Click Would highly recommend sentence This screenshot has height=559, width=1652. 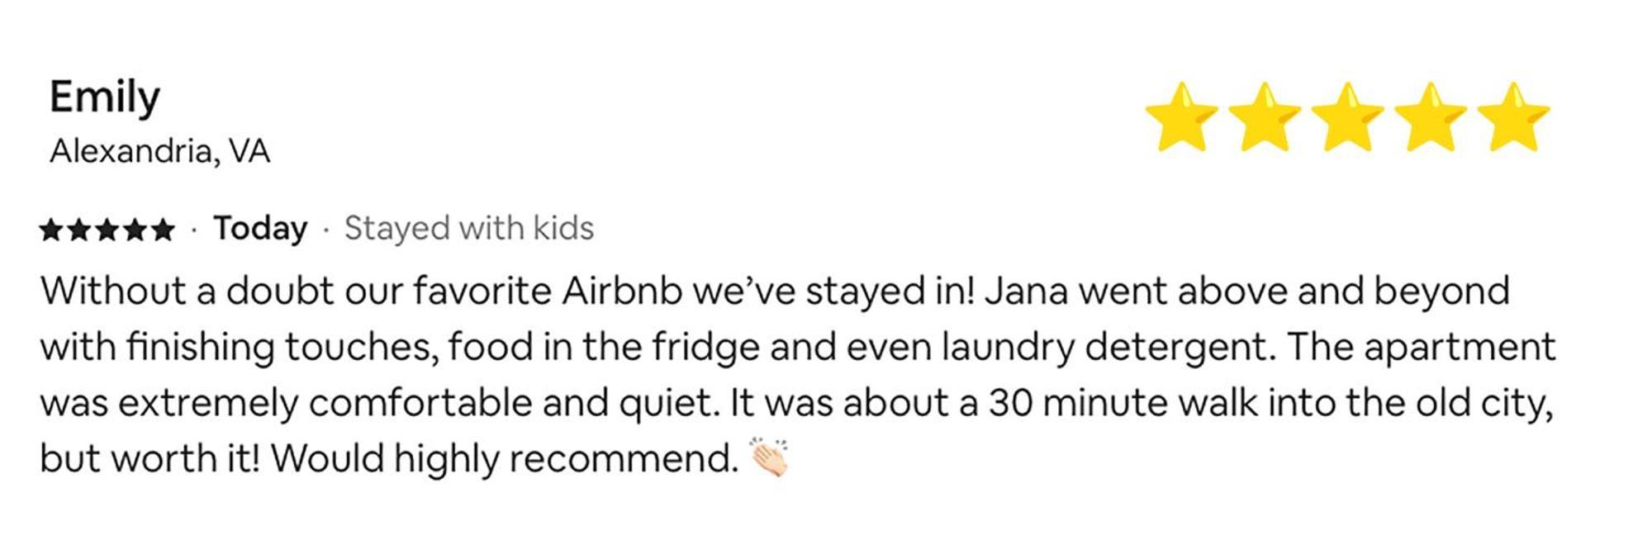505,459
